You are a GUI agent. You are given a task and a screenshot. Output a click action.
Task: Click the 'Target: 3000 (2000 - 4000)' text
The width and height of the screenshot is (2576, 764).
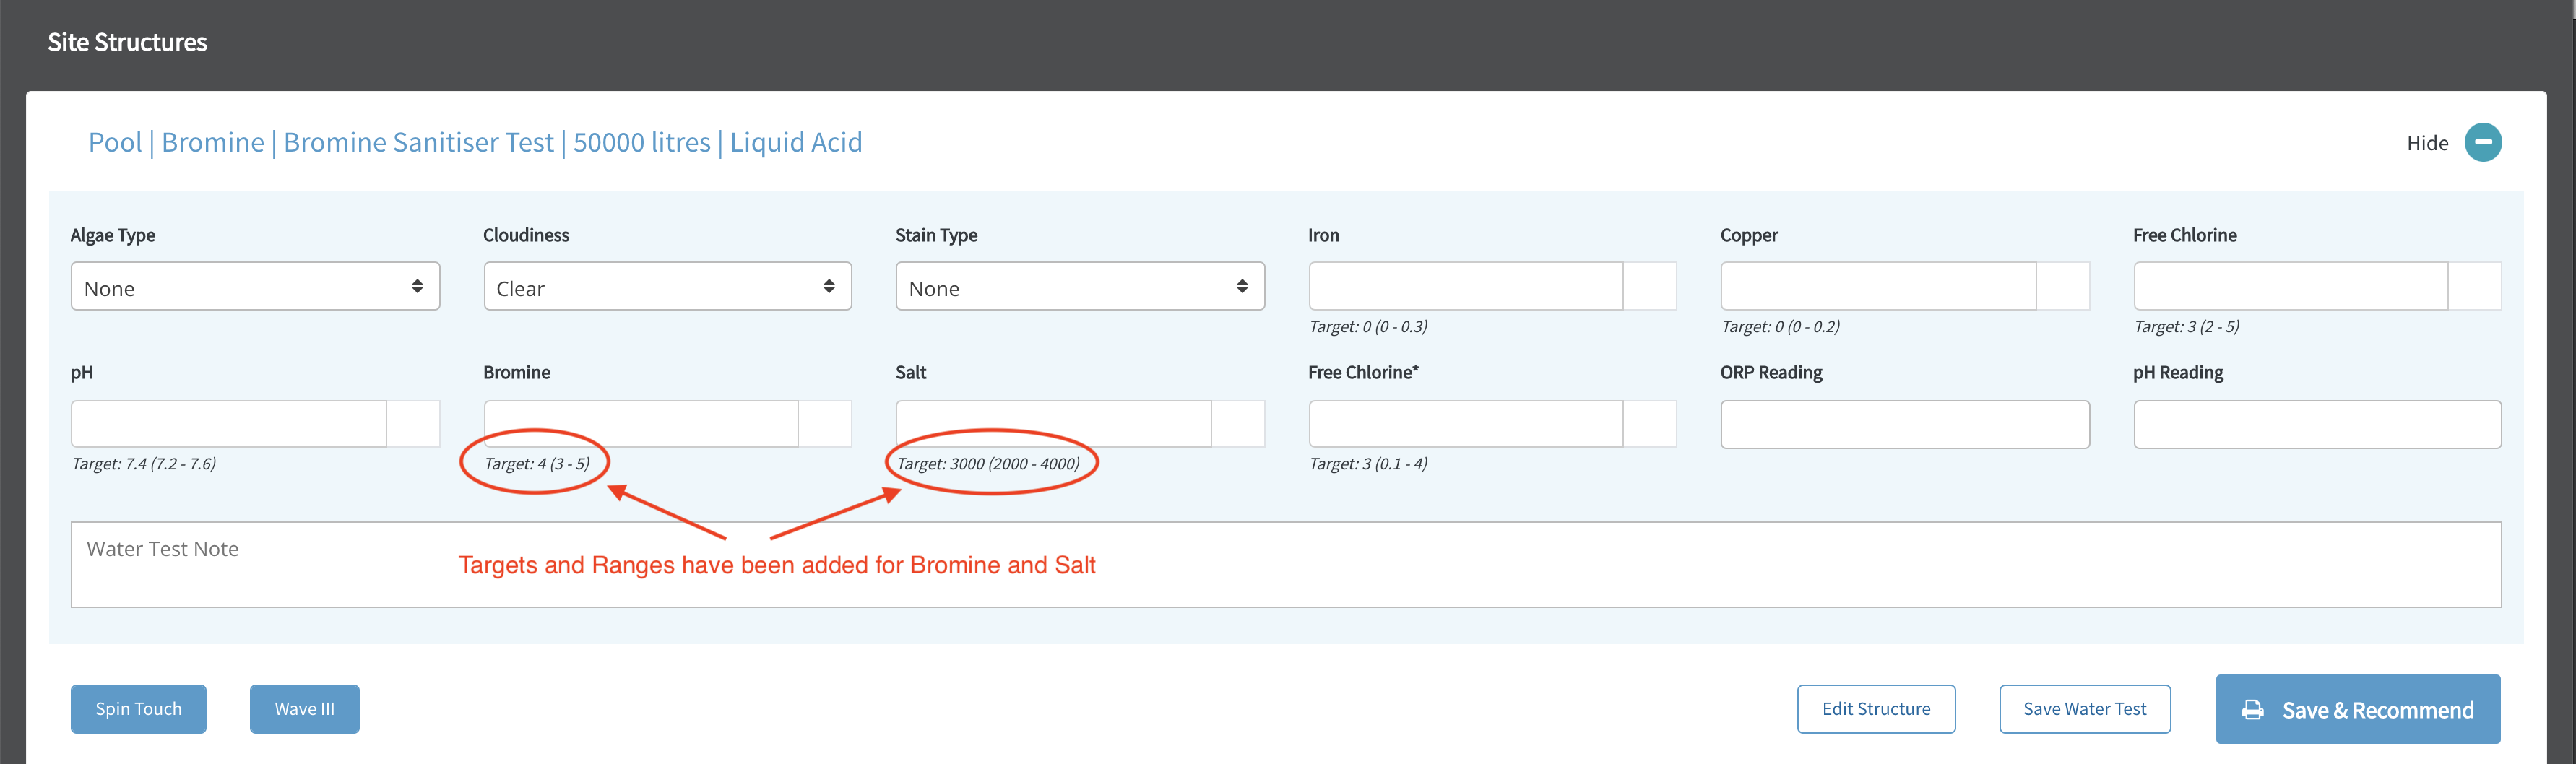tap(988, 464)
